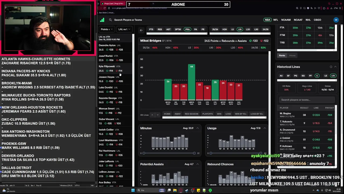Screen dimensions: 344x194
Task: Raise the Alt Lines with up arrow
Action: point(152,115)
